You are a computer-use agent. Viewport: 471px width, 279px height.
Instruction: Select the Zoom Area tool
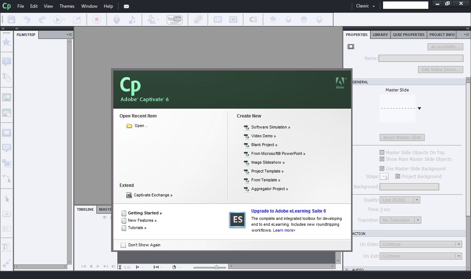7,163
